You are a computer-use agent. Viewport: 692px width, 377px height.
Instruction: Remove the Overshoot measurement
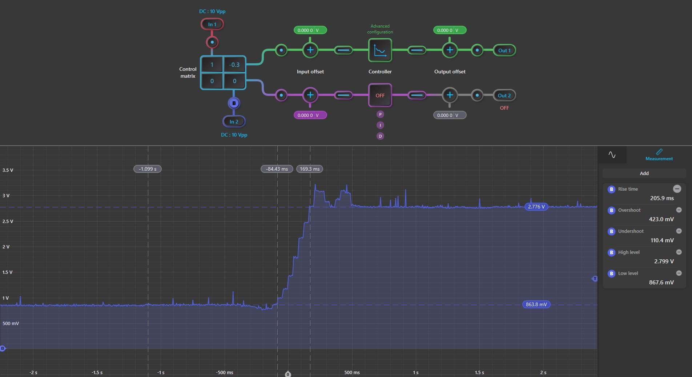[x=679, y=210]
